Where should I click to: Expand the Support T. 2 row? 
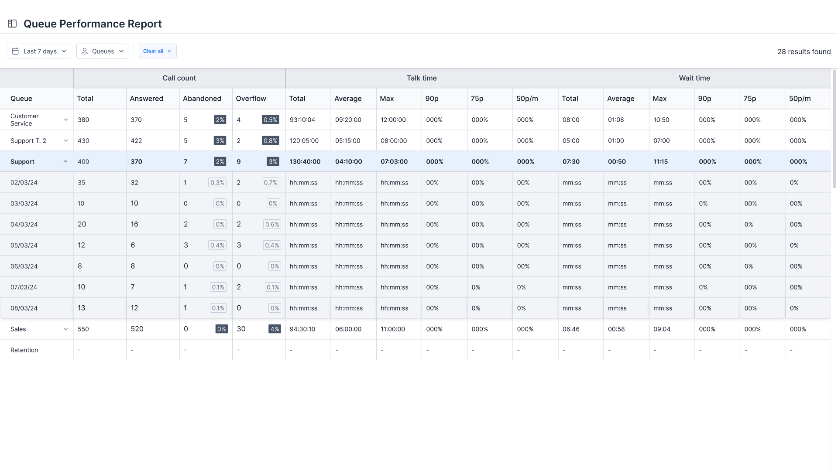click(66, 140)
